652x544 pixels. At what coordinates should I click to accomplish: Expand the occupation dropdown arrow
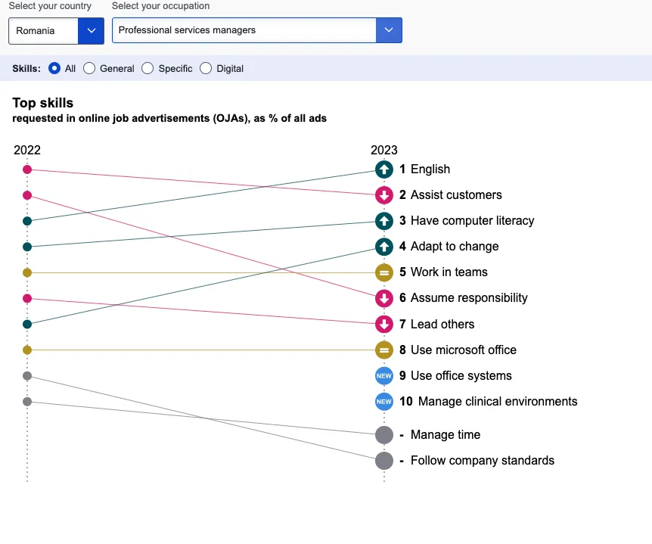389,31
